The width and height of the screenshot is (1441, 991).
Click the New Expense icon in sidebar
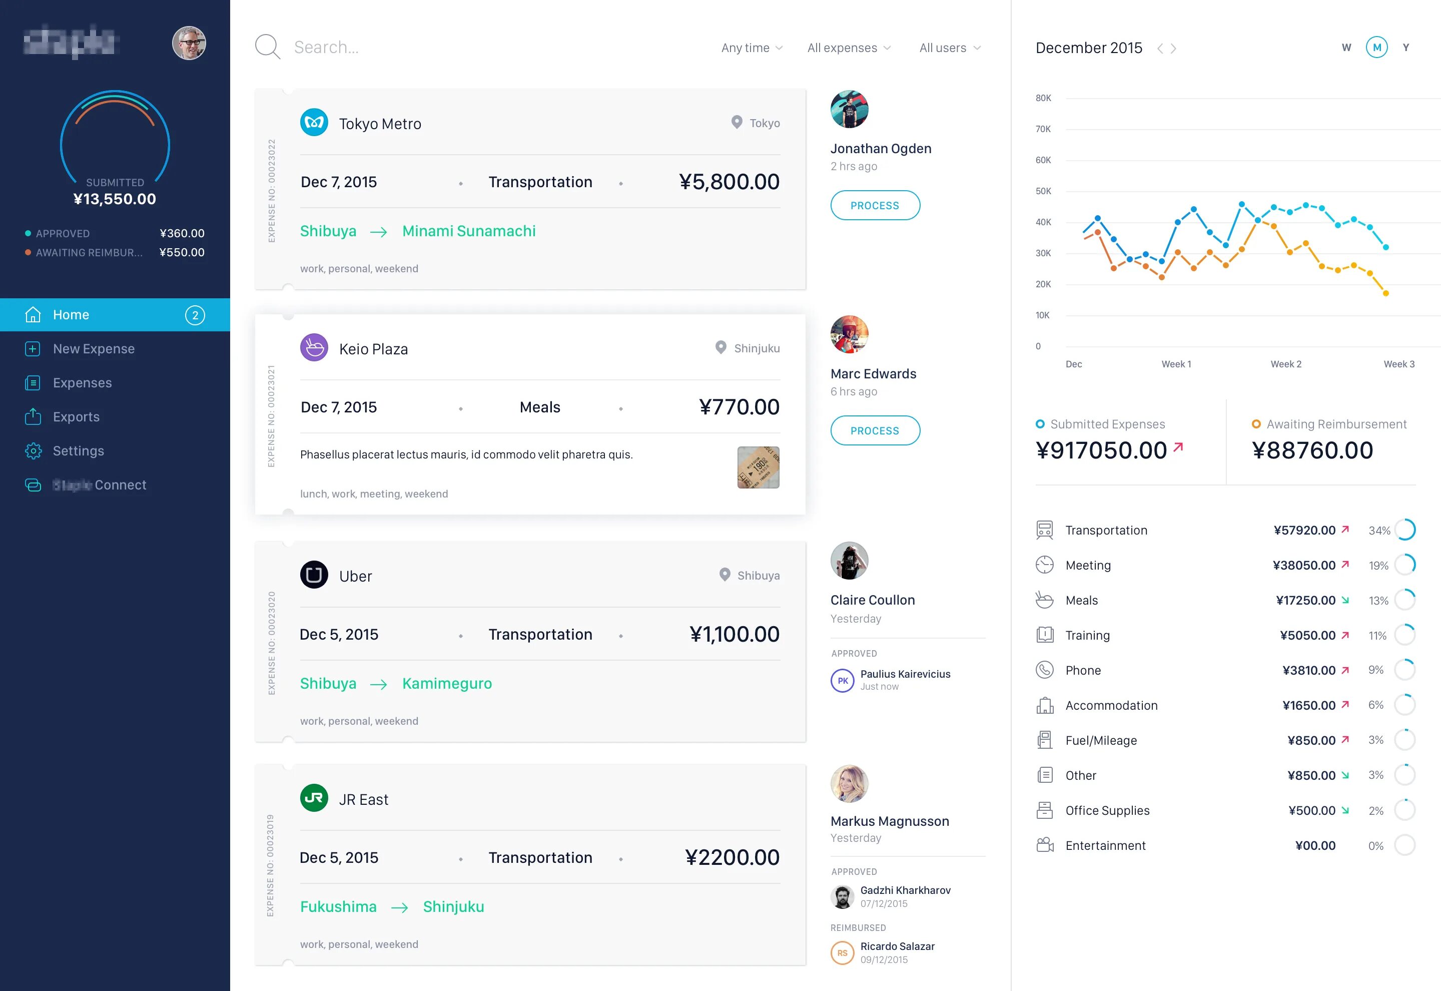pos(33,348)
